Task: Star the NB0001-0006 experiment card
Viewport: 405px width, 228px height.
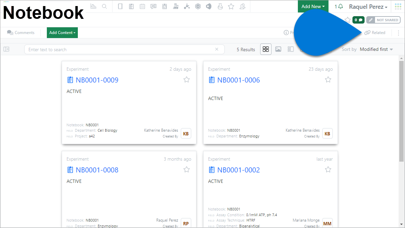Action: tap(328, 79)
